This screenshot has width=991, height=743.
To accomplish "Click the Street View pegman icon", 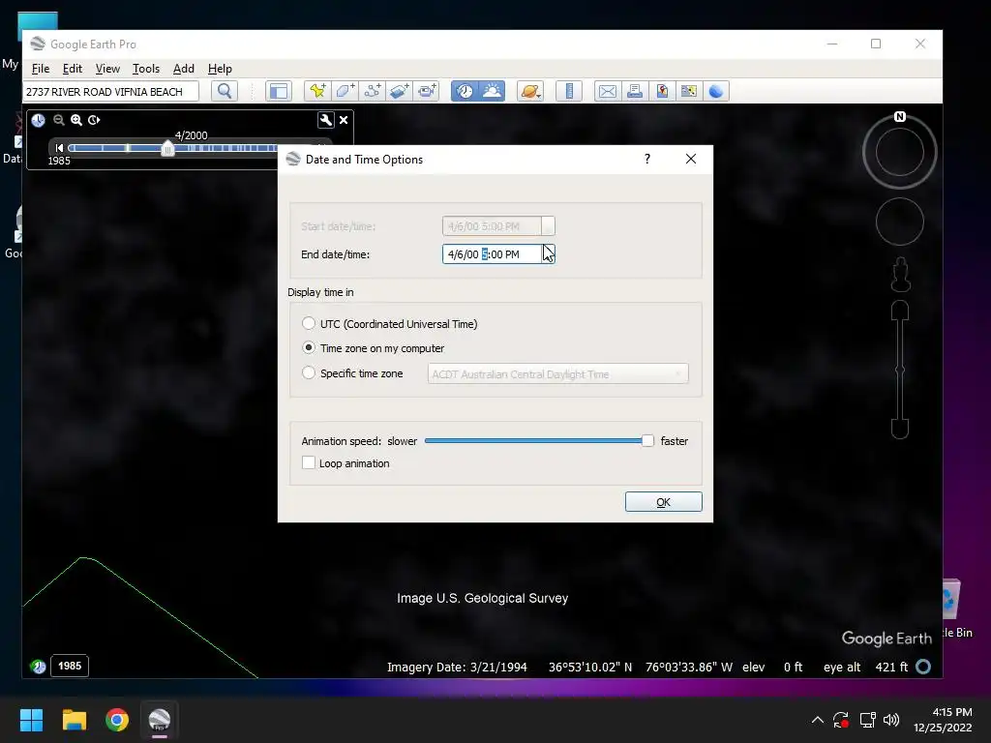I will 901,274.
